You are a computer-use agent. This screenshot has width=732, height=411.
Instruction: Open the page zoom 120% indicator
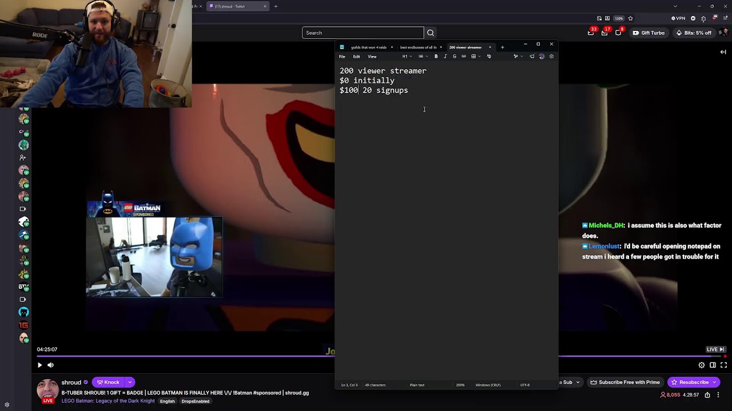tap(619, 18)
